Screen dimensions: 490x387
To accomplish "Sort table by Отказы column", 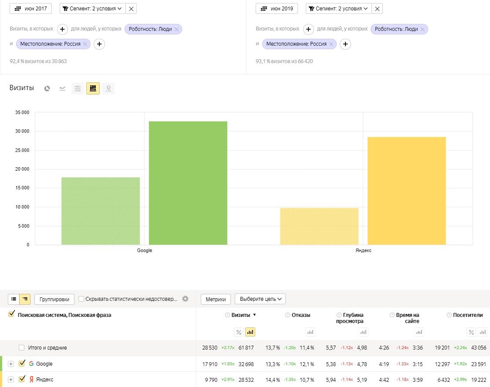I will pyautogui.click(x=301, y=315).
